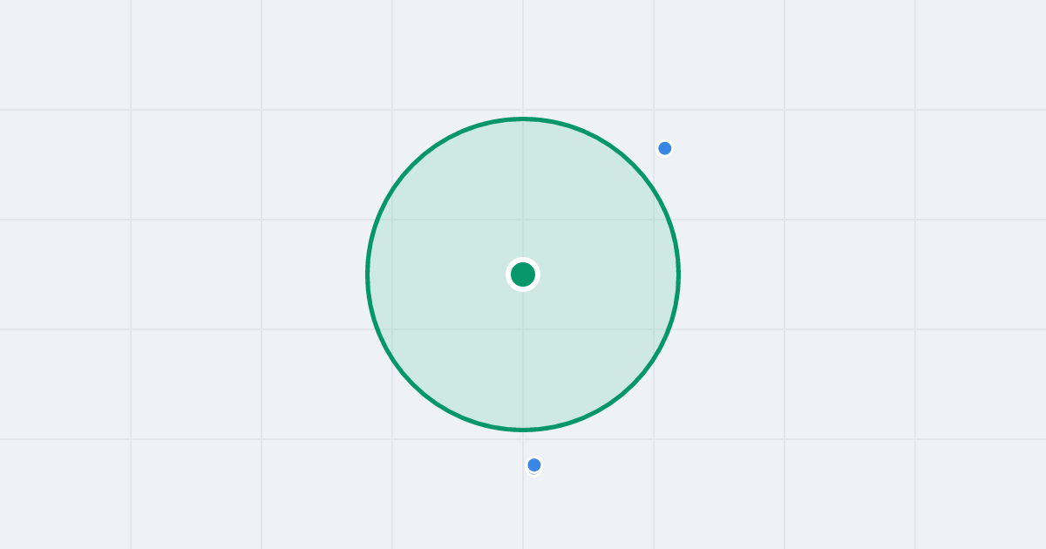The height and width of the screenshot is (549, 1046).
Task: Click the green center marker of the circle
Action: (x=523, y=274)
